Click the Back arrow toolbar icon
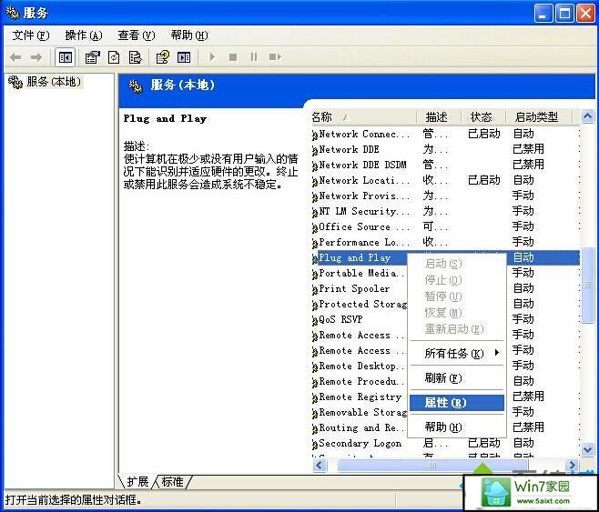This screenshot has width=599, height=512. 15,57
